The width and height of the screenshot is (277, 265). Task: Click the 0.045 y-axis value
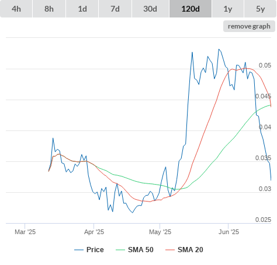(x=263, y=96)
